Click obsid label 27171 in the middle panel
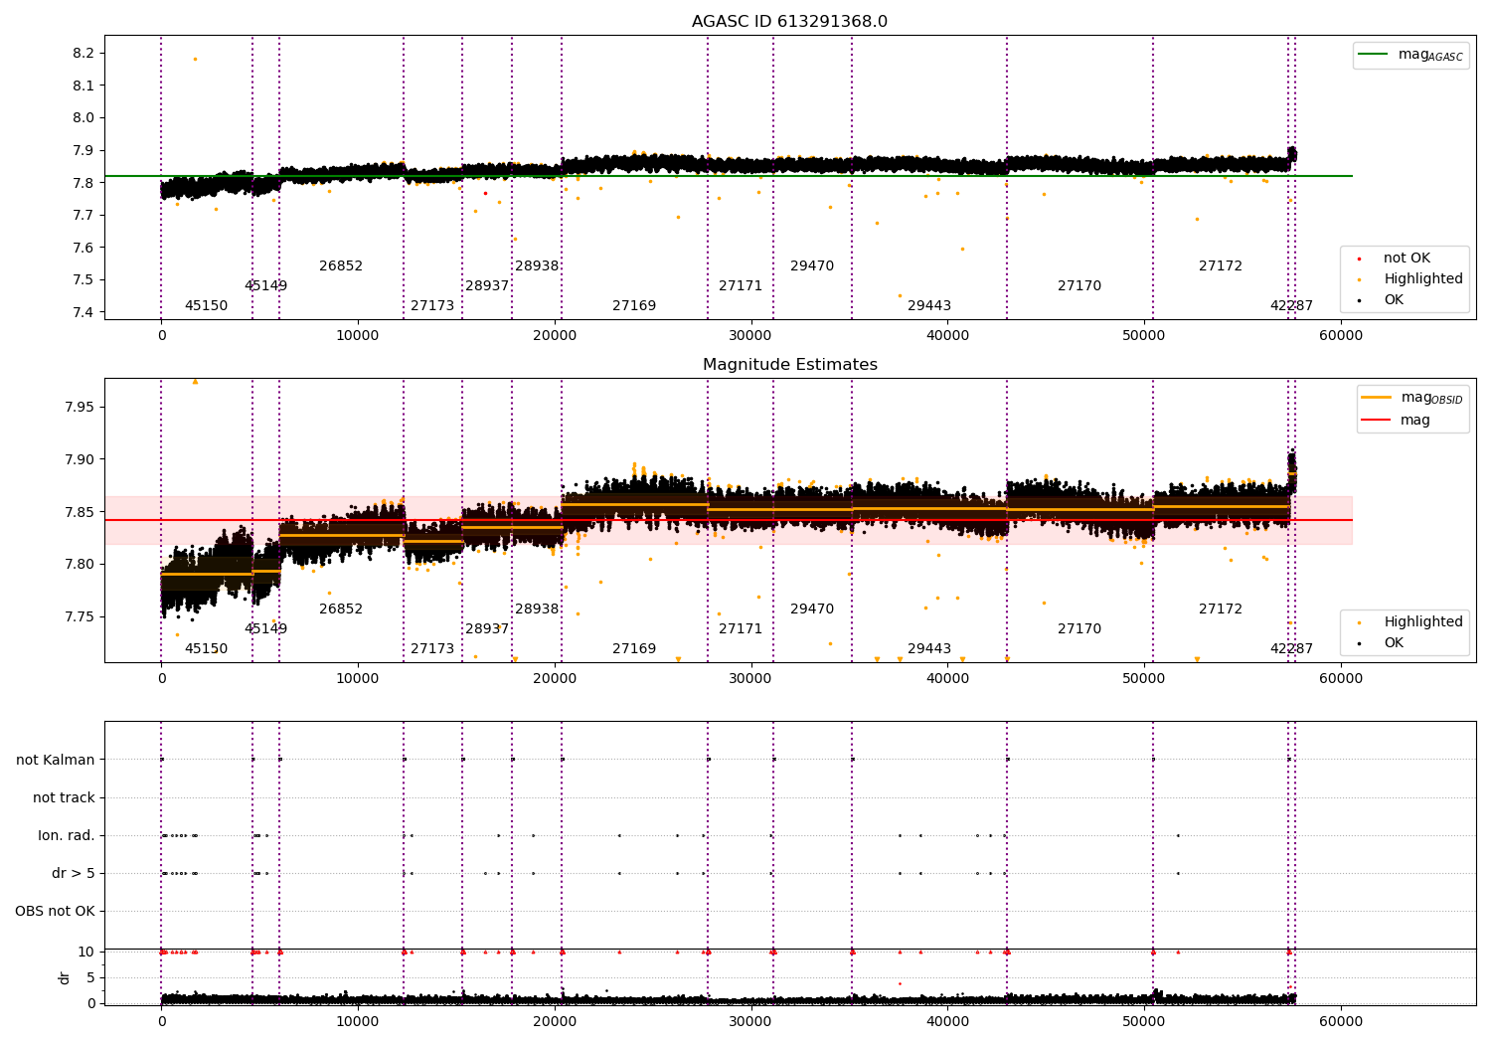The width and height of the screenshot is (1491, 1044). 741,629
